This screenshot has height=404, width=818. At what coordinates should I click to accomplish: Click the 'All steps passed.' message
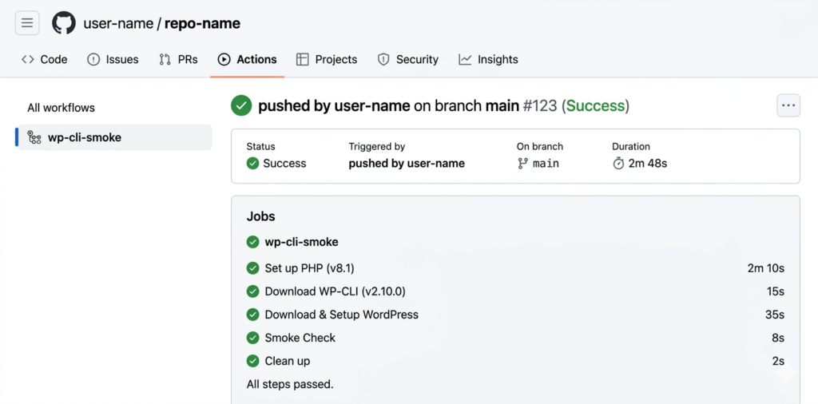(x=290, y=385)
